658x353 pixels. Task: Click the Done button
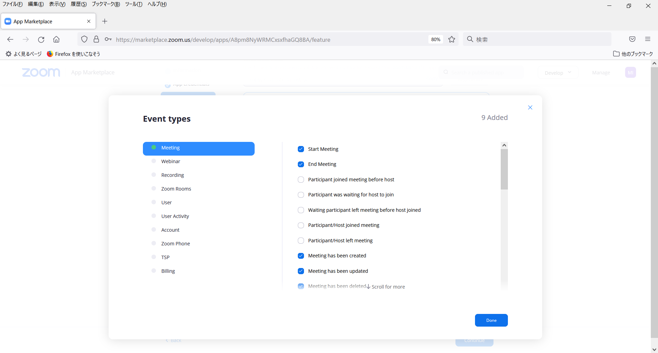pyautogui.click(x=491, y=320)
